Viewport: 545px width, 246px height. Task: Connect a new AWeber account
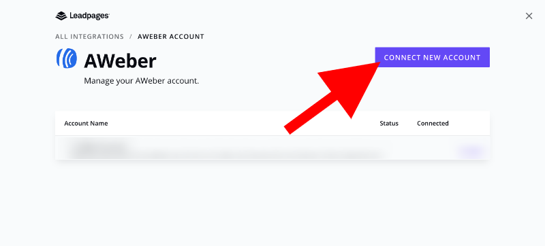432,57
